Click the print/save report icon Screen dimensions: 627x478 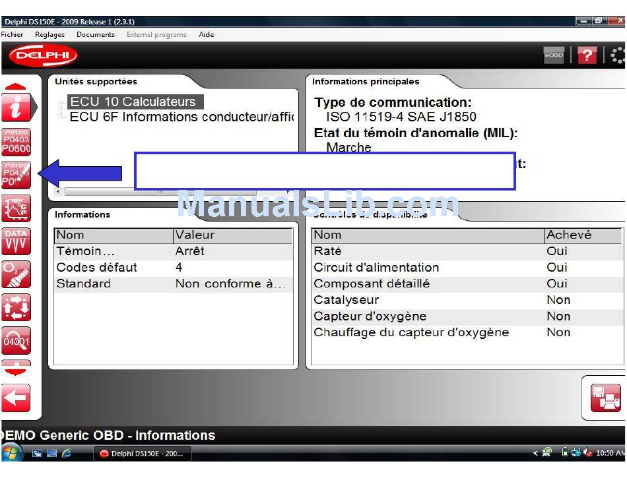click(x=605, y=398)
